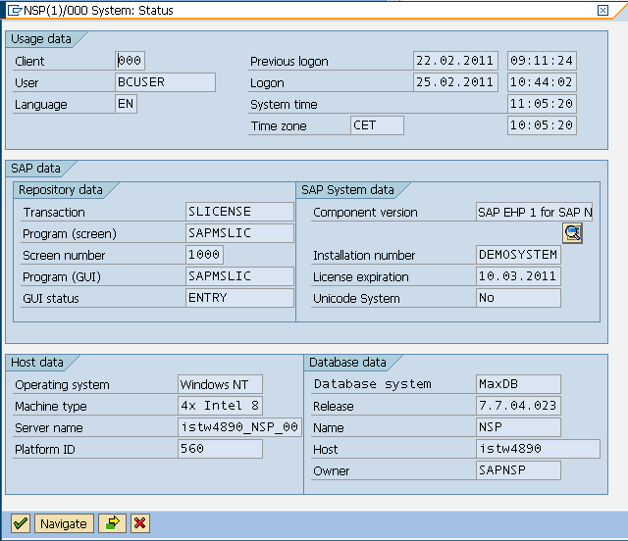Screen dimensions: 628x541
Task: Click Installation number field DEMOSYSTEM
Action: (518, 255)
